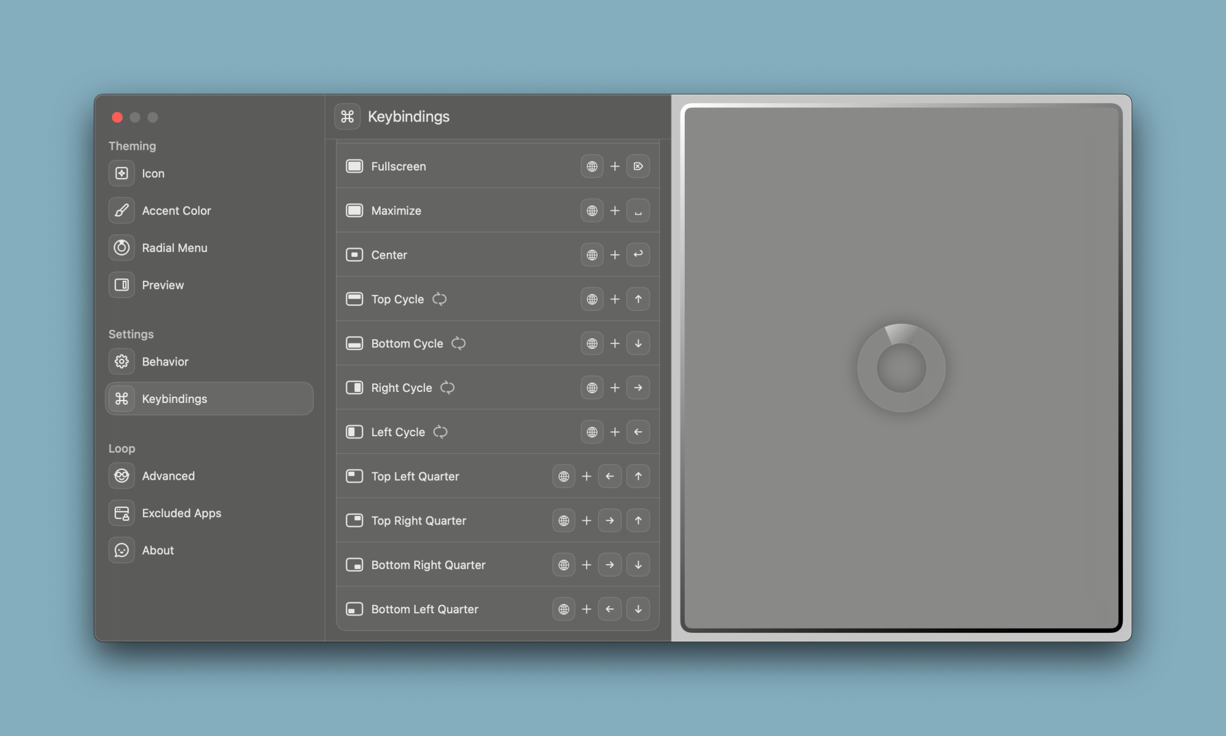Screen dimensions: 1226x736
Task: Toggle globe modifier for Center keybinding
Action: 592,254
